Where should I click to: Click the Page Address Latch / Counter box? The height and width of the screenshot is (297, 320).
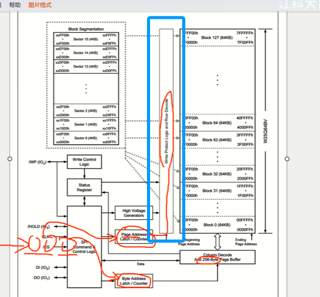pos(134,237)
